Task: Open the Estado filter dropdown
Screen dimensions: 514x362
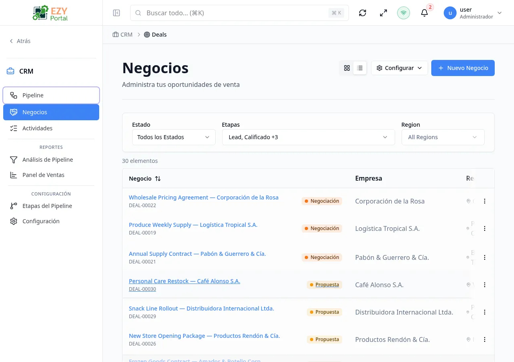Action: pos(174,137)
